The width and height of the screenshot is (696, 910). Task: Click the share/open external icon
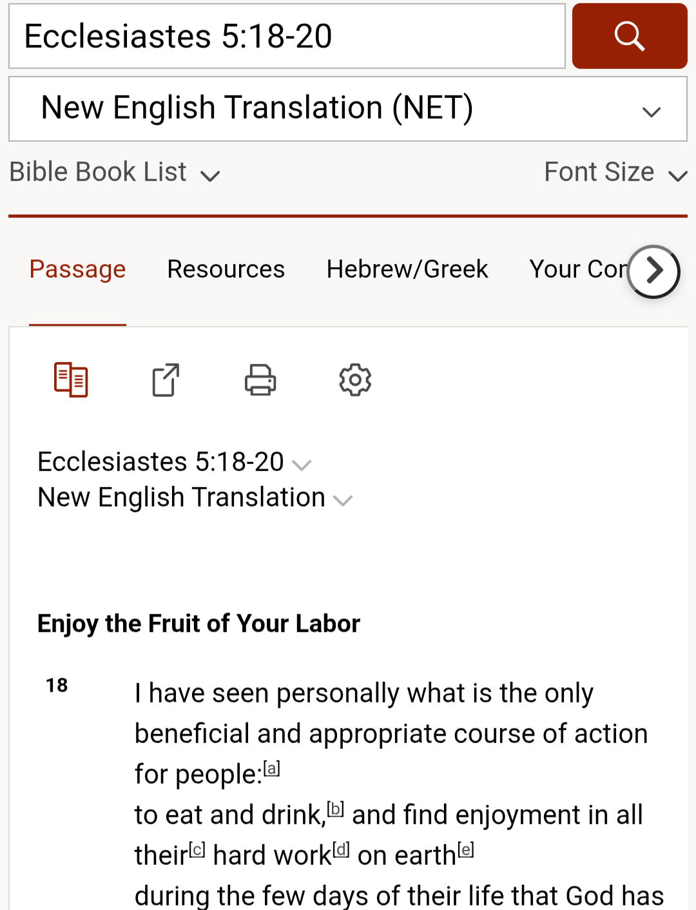[x=166, y=380]
